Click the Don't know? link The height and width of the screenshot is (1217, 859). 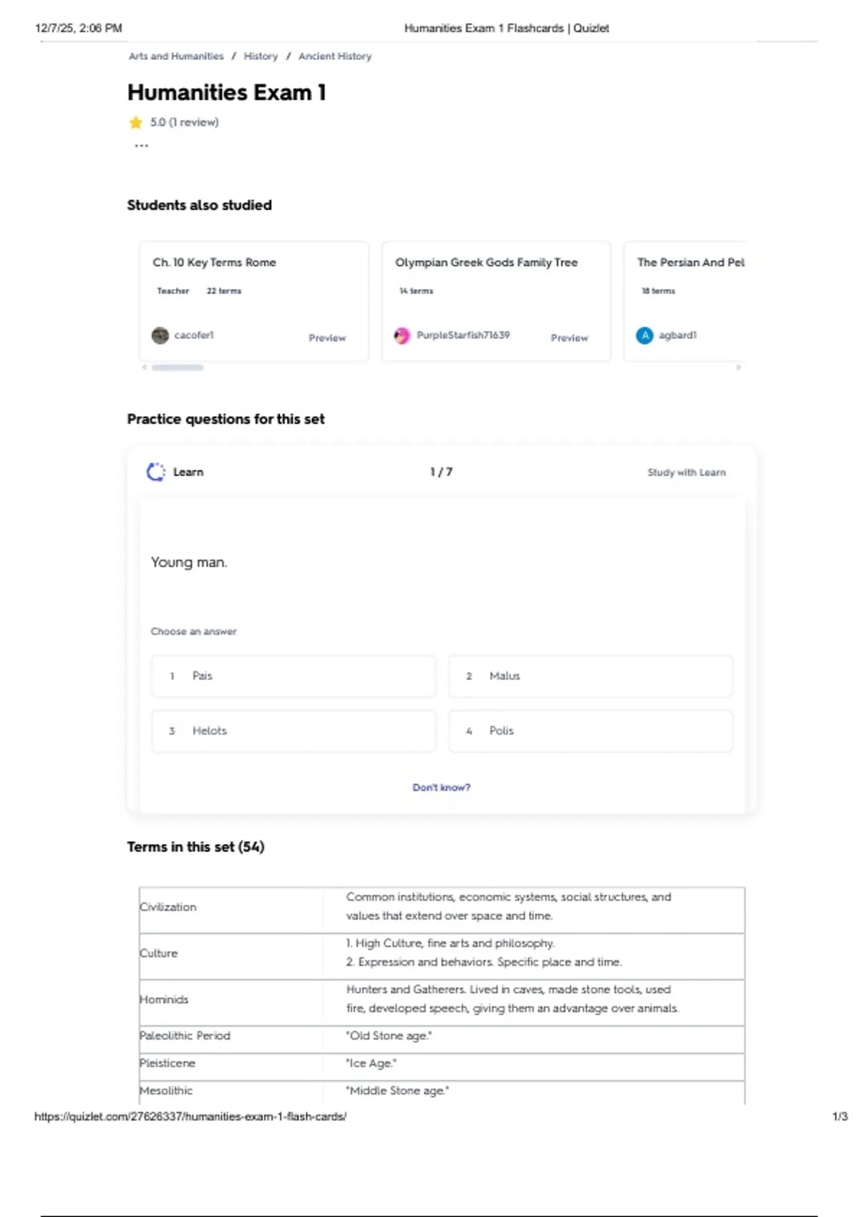pyautogui.click(x=441, y=787)
